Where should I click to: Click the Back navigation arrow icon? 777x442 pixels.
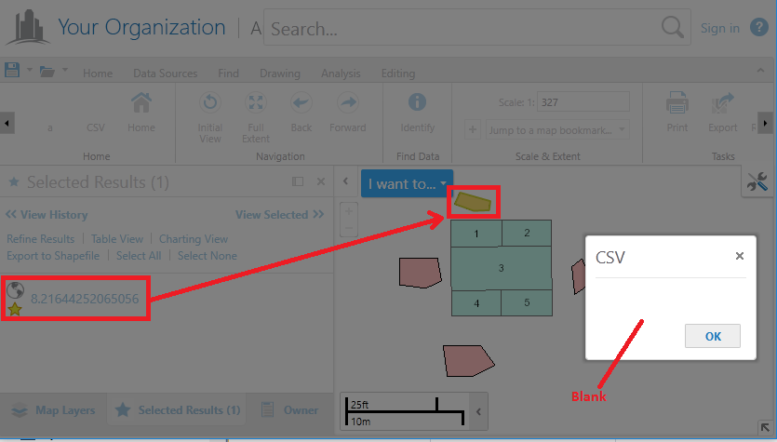pos(301,103)
